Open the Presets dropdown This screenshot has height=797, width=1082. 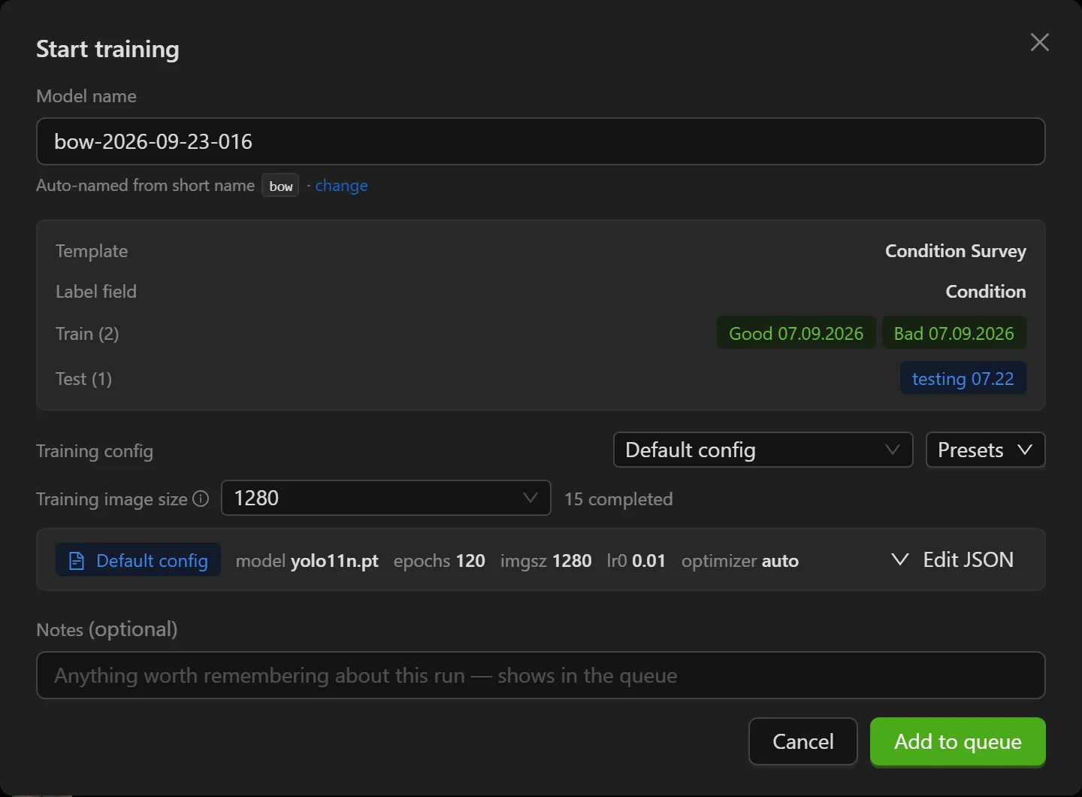point(985,450)
